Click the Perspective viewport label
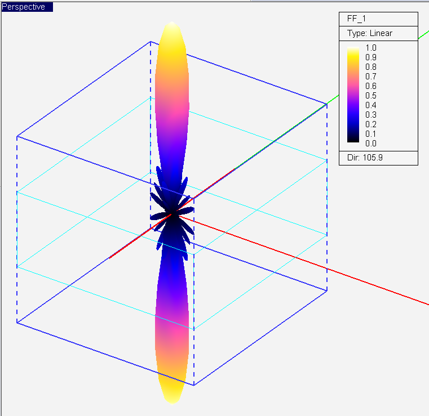Image resolution: width=429 pixels, height=416 pixels. coord(23,7)
